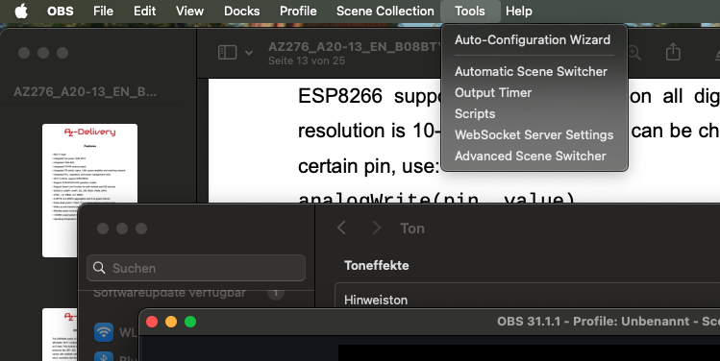This screenshot has height=361, width=720.
Task: Open the Scene Collection menu
Action: [385, 11]
